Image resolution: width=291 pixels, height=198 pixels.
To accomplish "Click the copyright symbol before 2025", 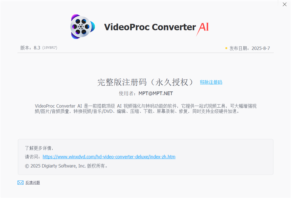I will click(x=27, y=166).
